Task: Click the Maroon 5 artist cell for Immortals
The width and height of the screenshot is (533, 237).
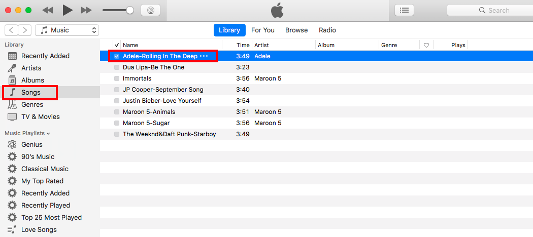Action: pyautogui.click(x=268, y=78)
